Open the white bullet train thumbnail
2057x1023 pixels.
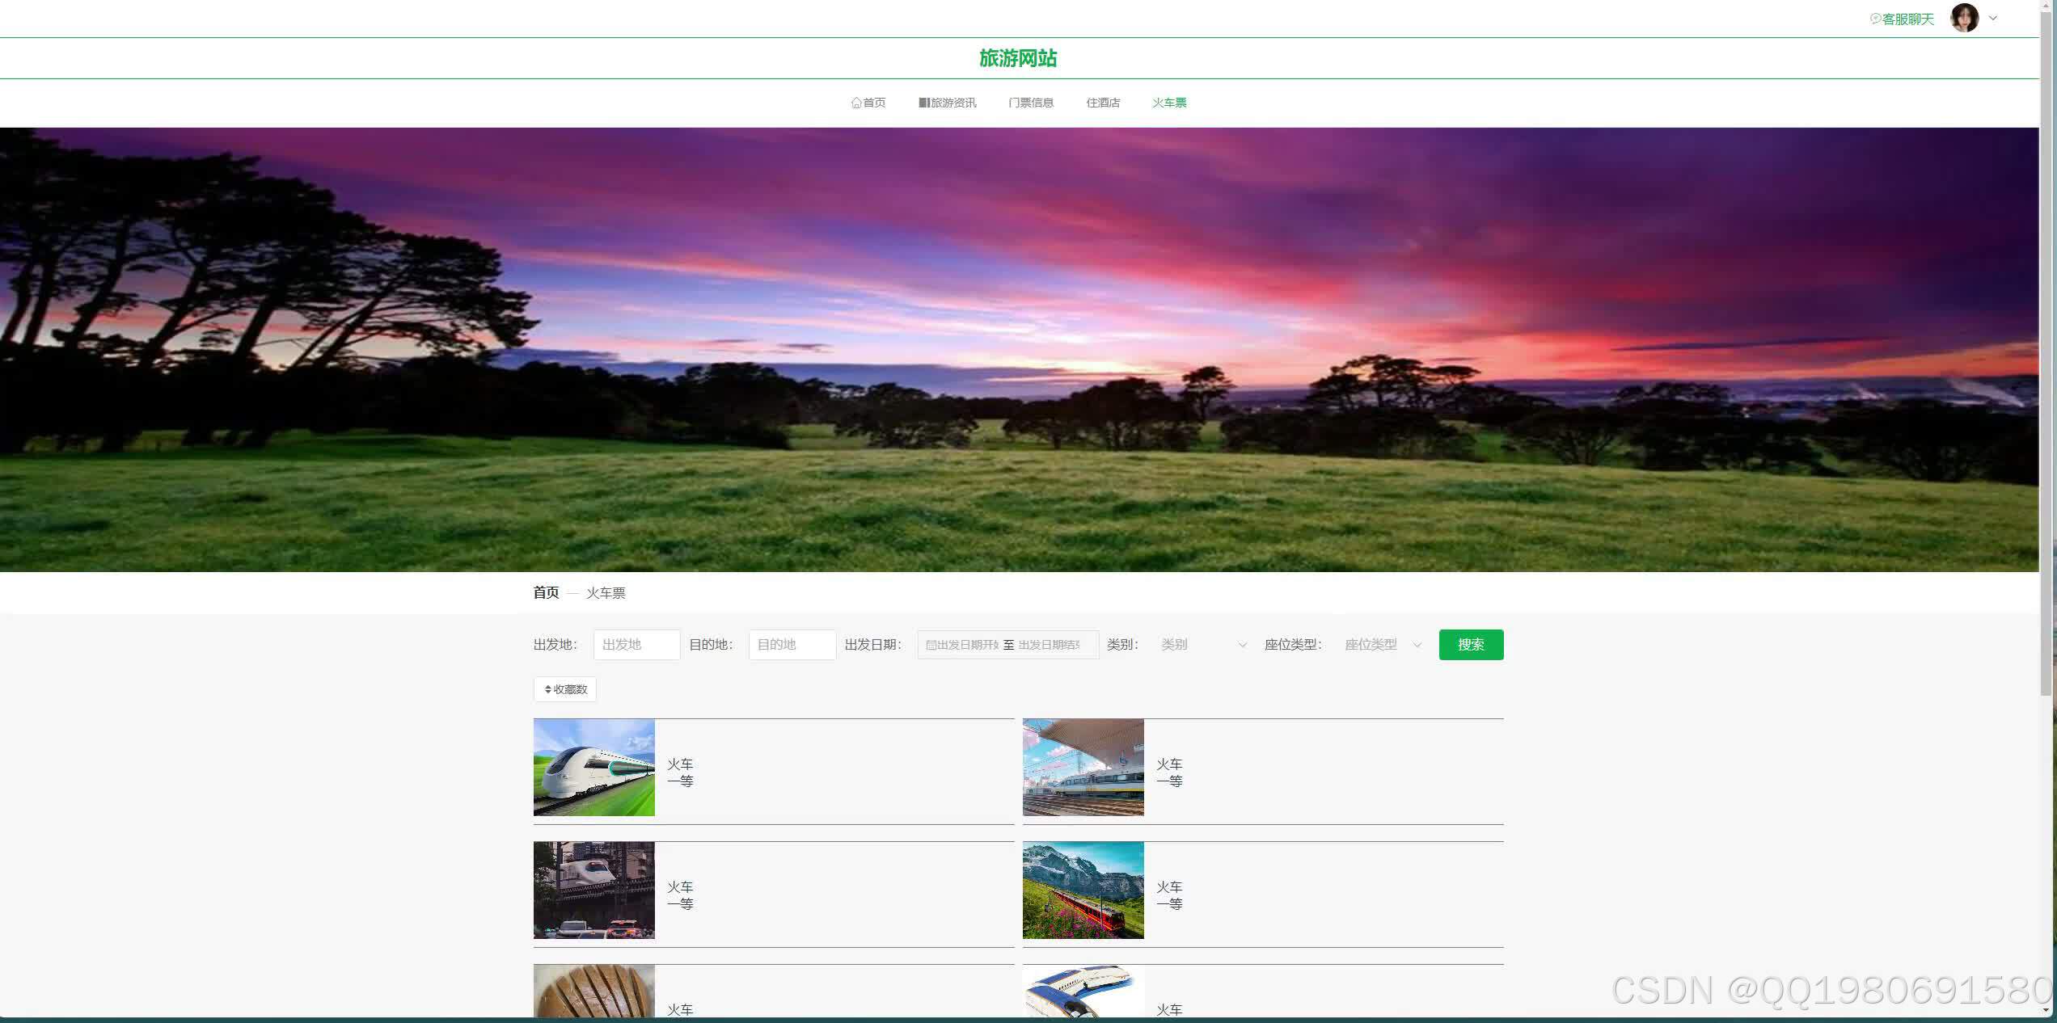click(x=594, y=767)
